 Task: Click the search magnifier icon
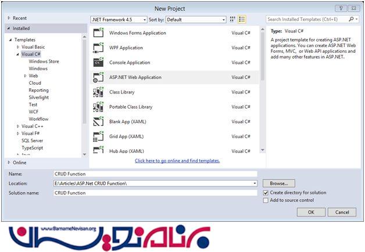[351, 19]
